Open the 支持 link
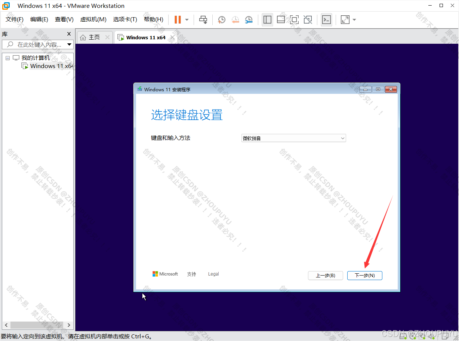This screenshot has width=459, height=341. 192,274
